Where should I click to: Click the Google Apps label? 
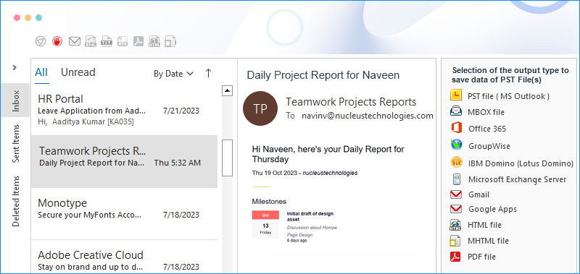492,209
